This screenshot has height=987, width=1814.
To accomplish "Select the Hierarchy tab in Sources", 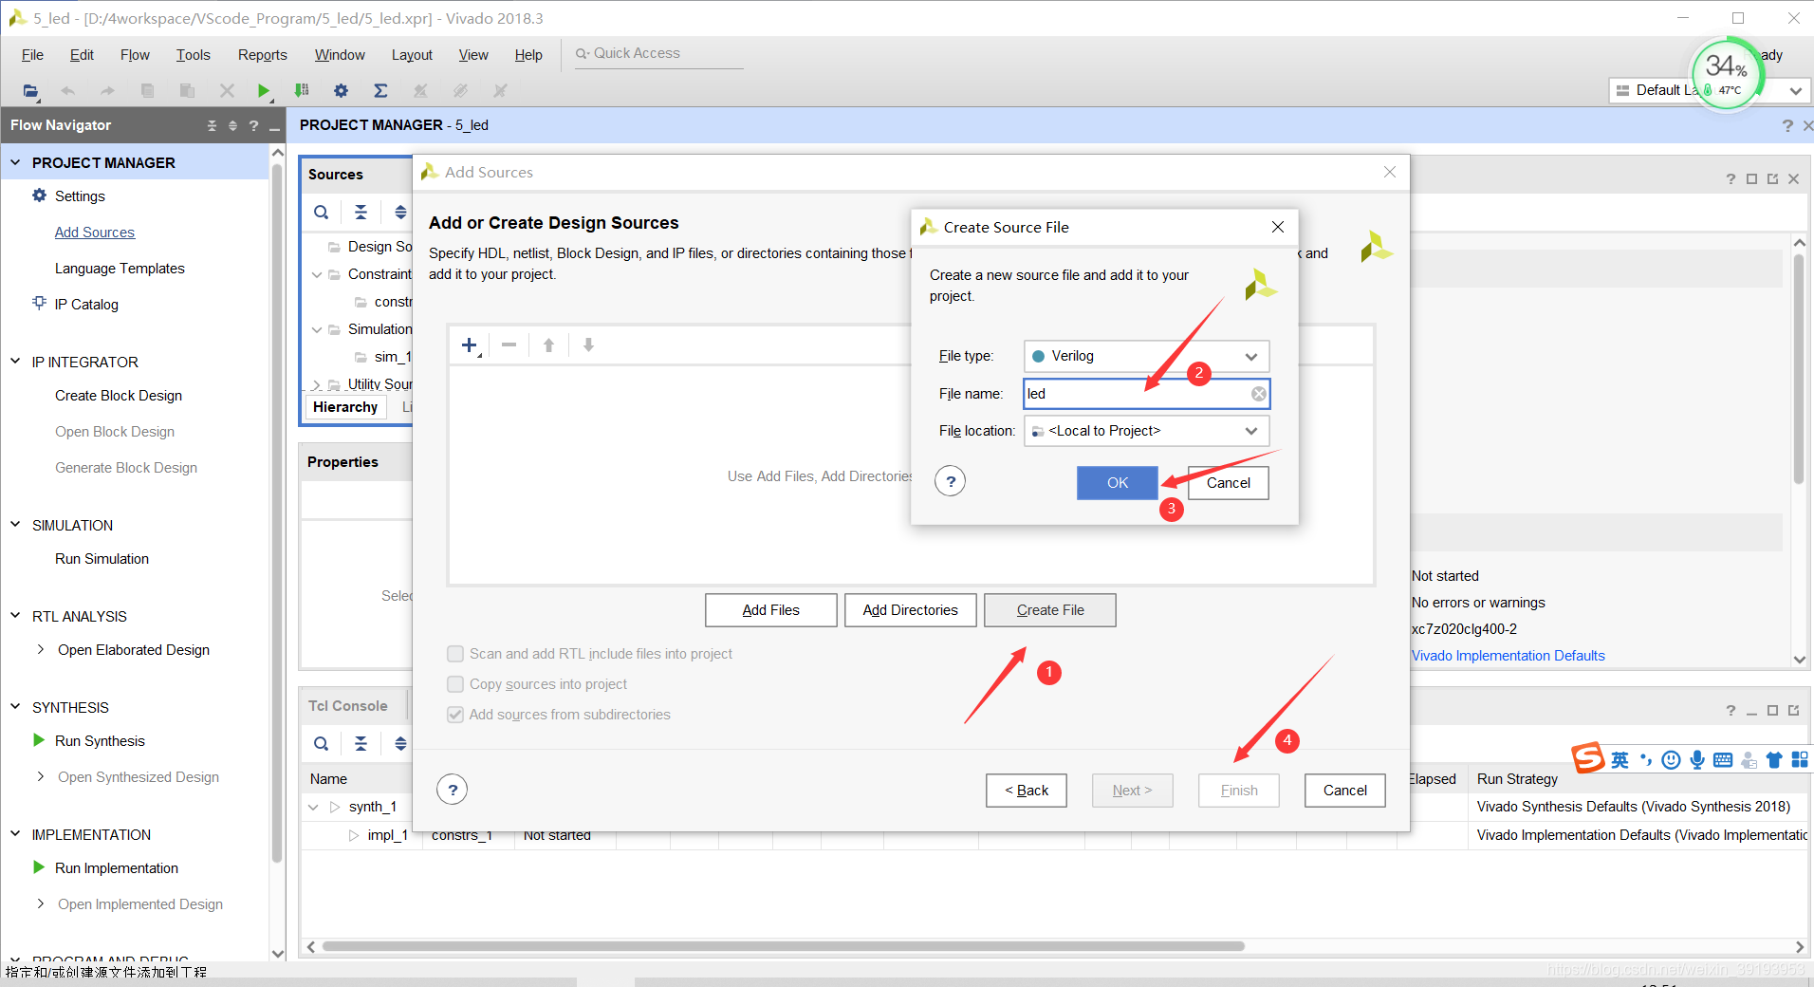I will 345,407.
